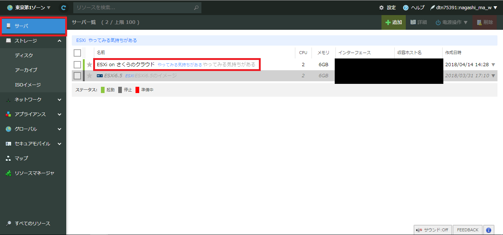
Task: Sort by the メモリ column header
Action: pyautogui.click(x=324, y=53)
